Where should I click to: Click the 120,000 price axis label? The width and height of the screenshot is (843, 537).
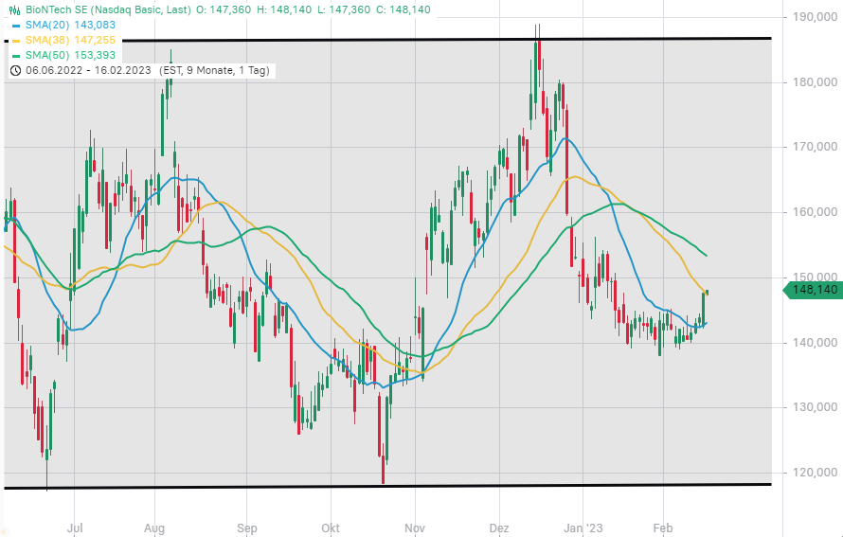point(815,473)
